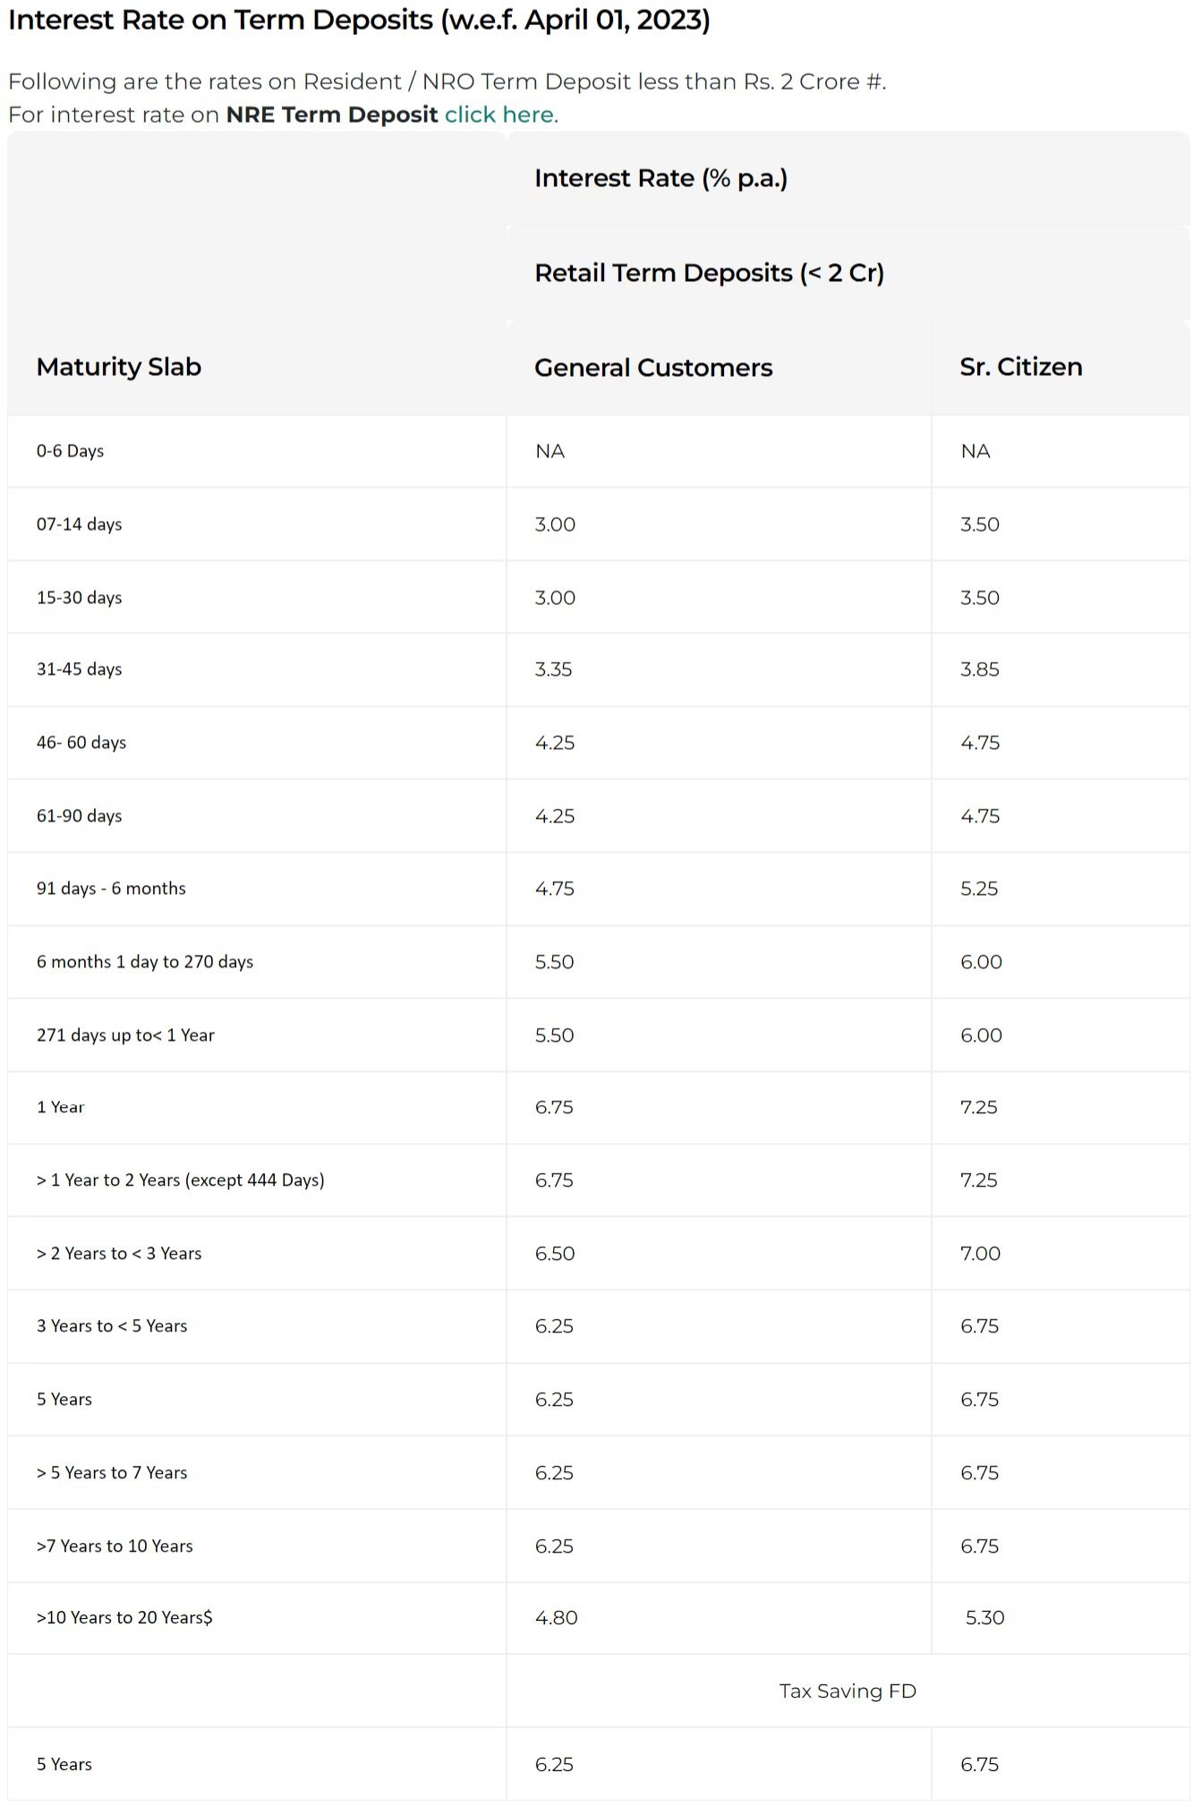Click senior citizen rate 7.00 cell

point(980,1254)
